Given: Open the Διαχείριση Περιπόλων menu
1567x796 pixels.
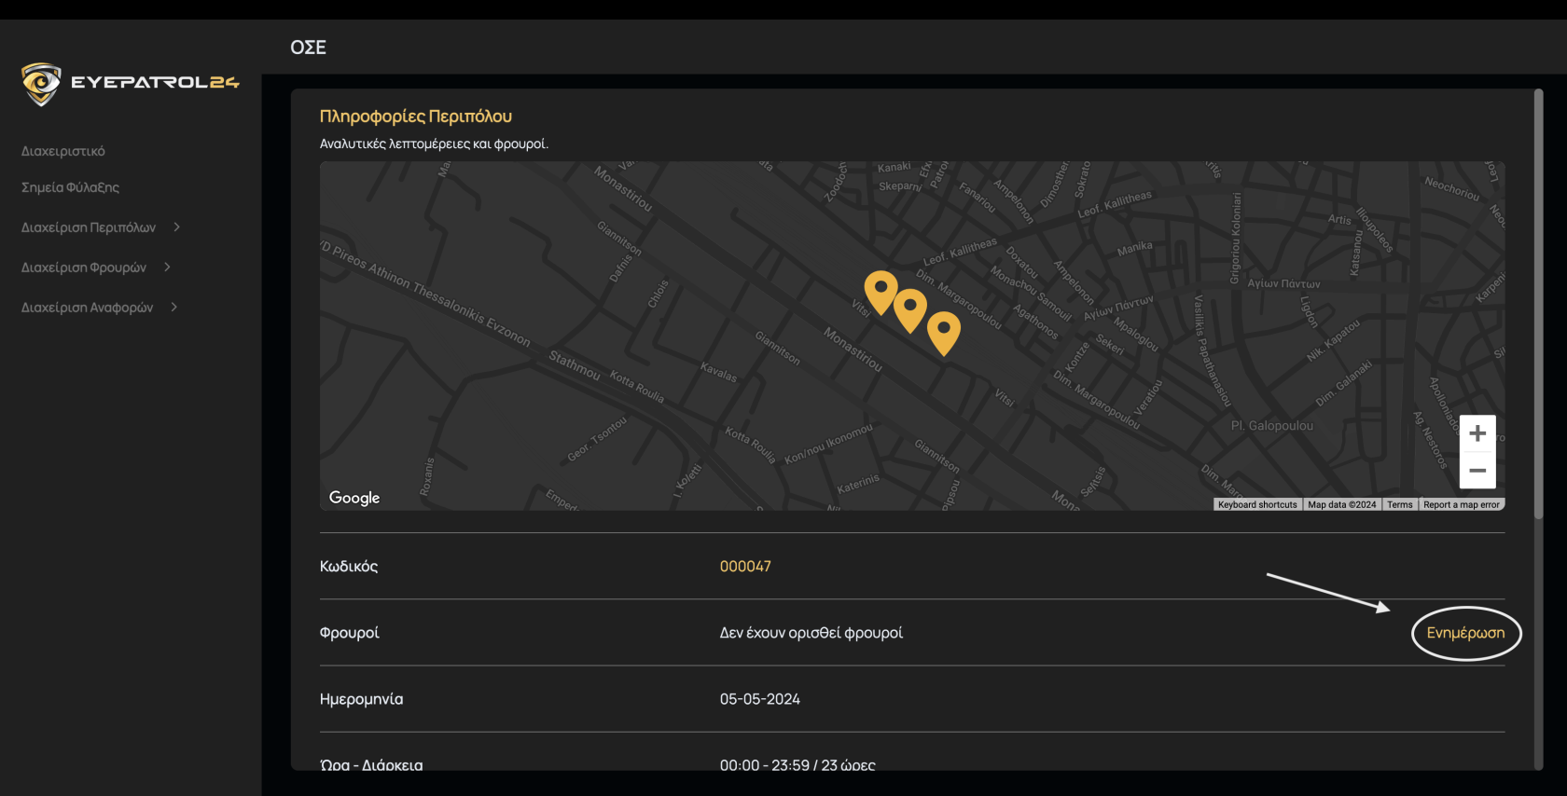Looking at the screenshot, I should click(x=89, y=227).
